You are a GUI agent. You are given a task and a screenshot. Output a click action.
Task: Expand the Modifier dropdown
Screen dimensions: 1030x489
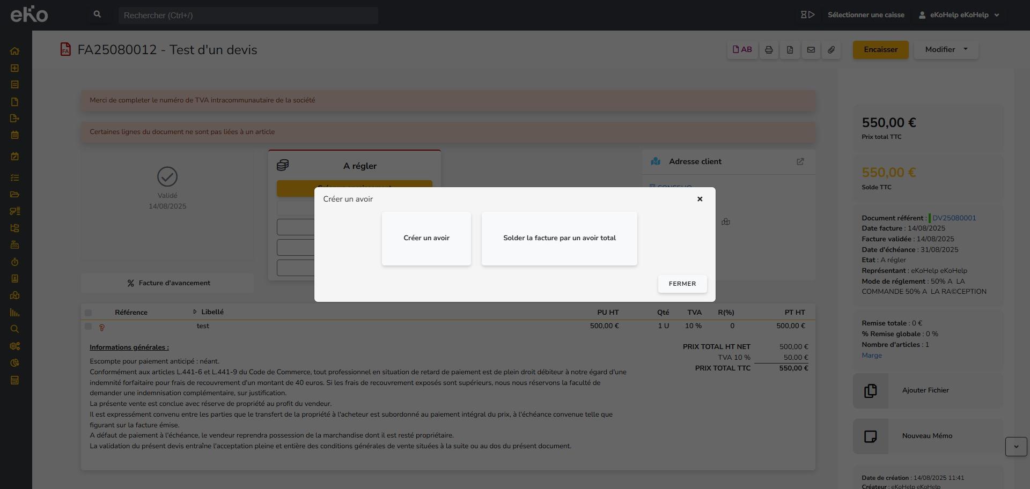point(946,50)
